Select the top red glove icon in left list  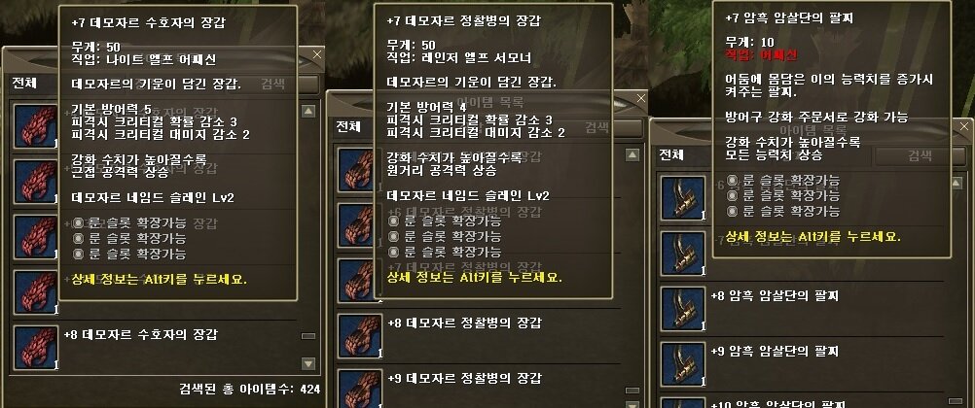(x=36, y=126)
